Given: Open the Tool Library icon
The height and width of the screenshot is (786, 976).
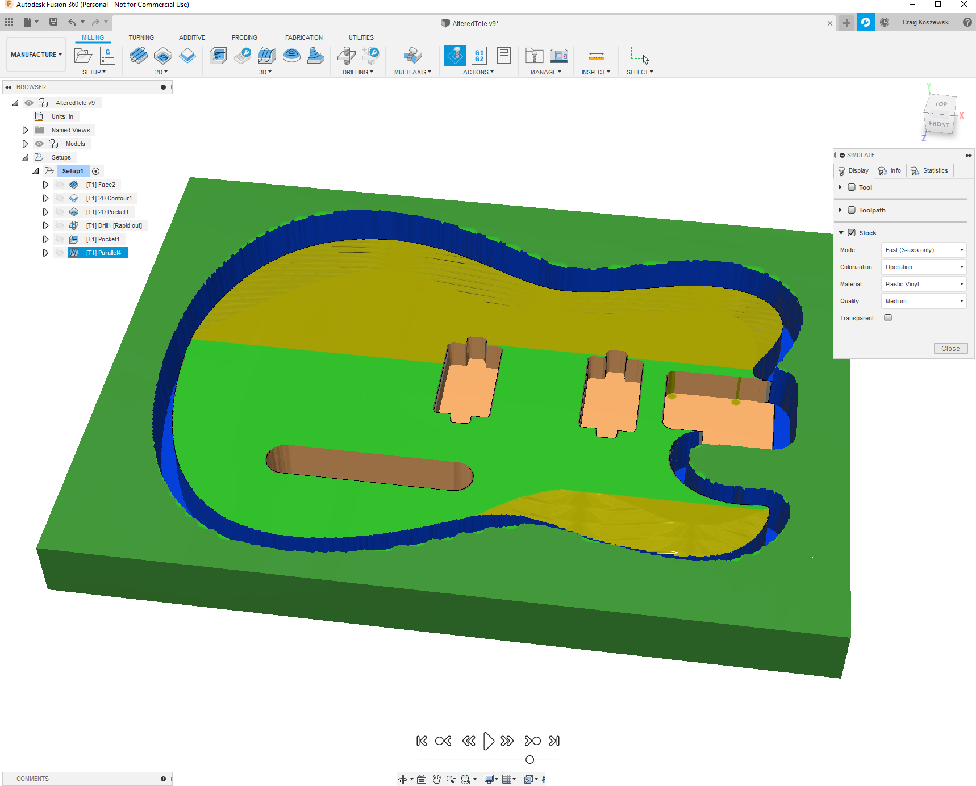Looking at the screenshot, I should point(534,56).
